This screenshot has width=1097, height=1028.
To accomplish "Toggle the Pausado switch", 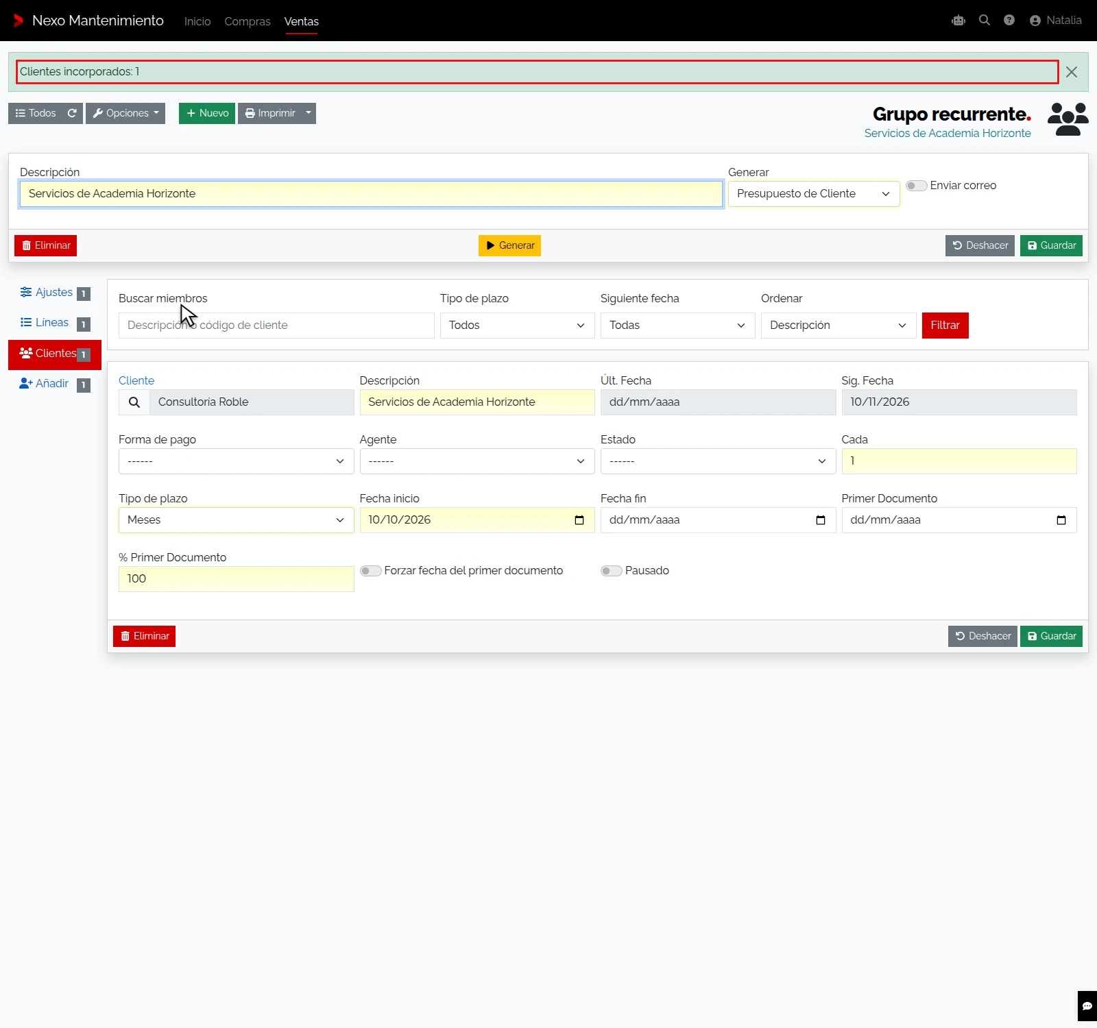I will 612,571.
